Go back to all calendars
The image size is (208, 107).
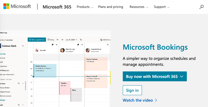click(6, 40)
